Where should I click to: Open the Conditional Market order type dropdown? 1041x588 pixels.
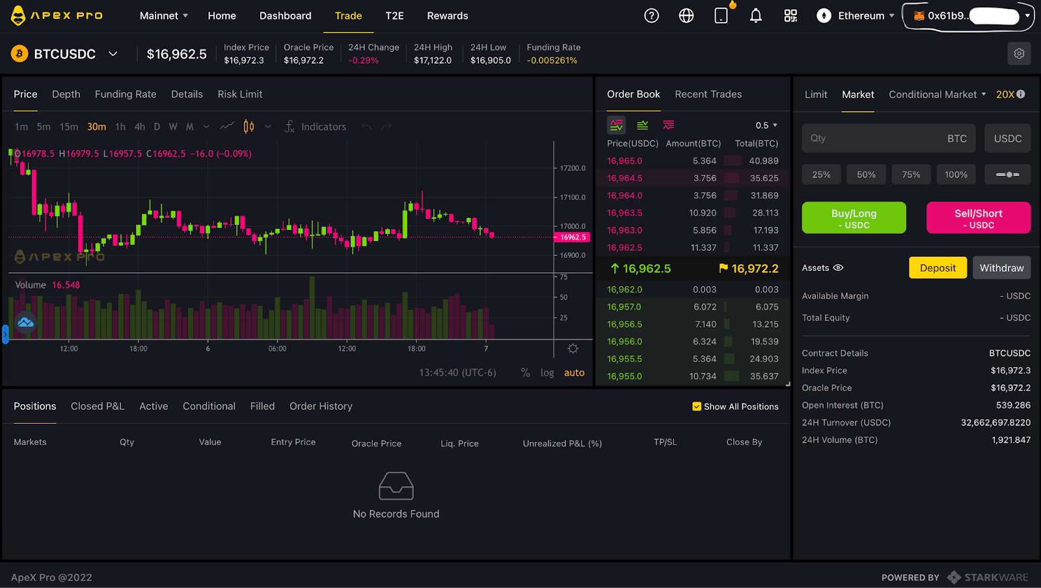[x=938, y=95]
